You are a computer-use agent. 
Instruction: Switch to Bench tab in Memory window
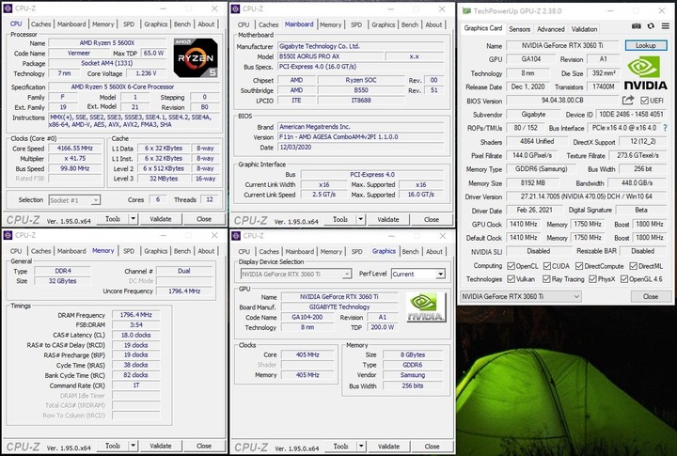point(182,251)
